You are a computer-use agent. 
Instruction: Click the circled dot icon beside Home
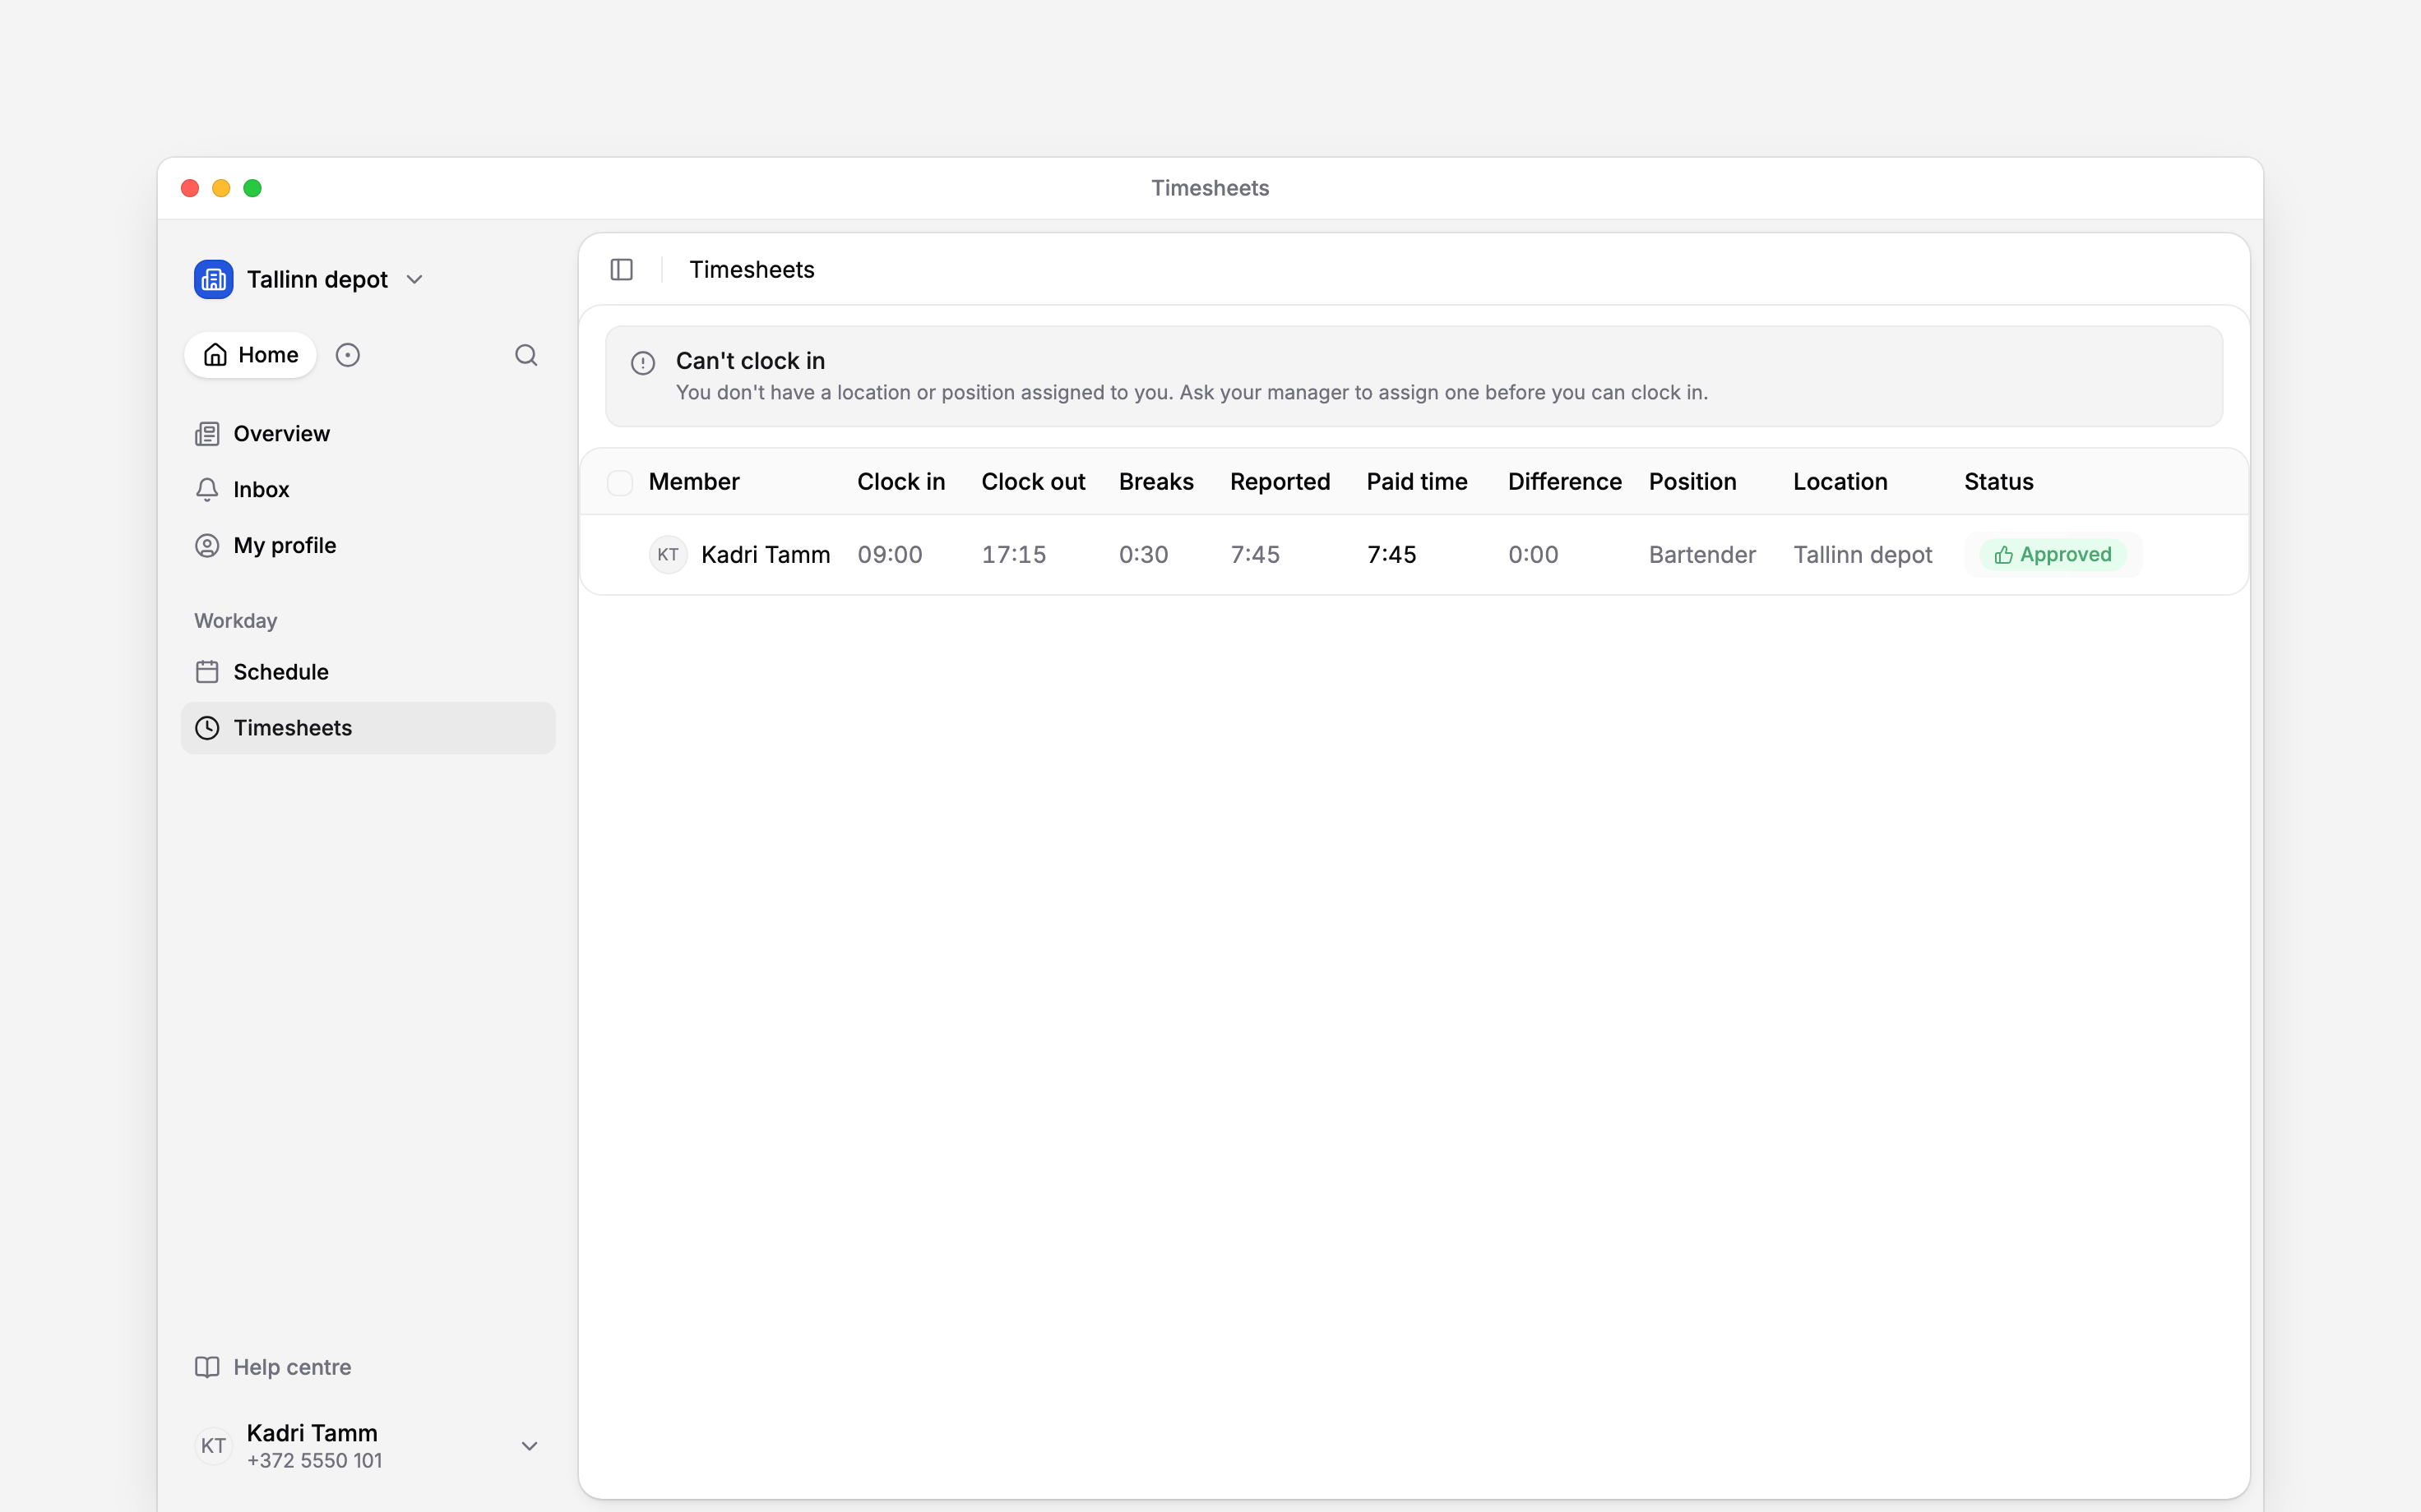pos(347,355)
